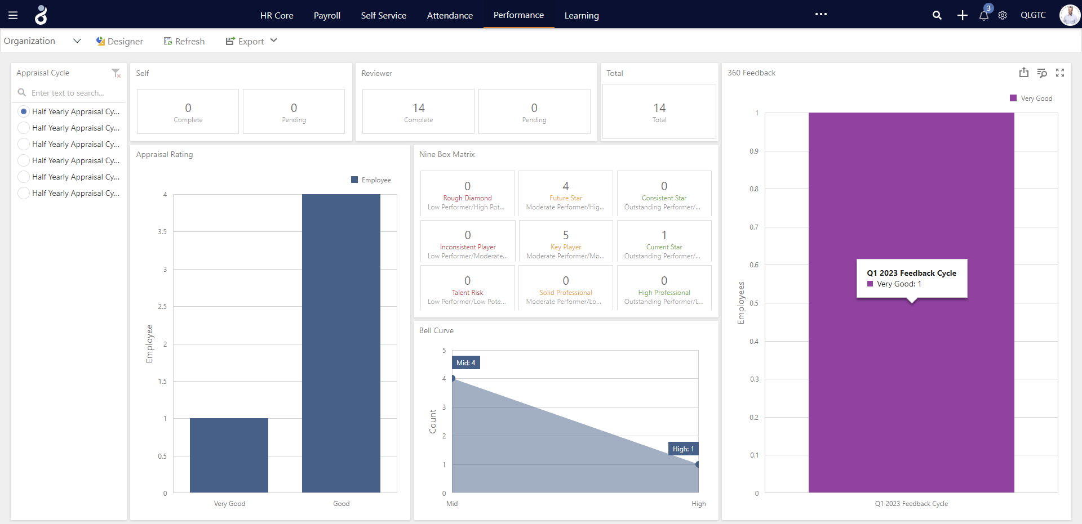Open 360 Feedback chart search options
The height and width of the screenshot is (524, 1082).
pyautogui.click(x=1042, y=73)
